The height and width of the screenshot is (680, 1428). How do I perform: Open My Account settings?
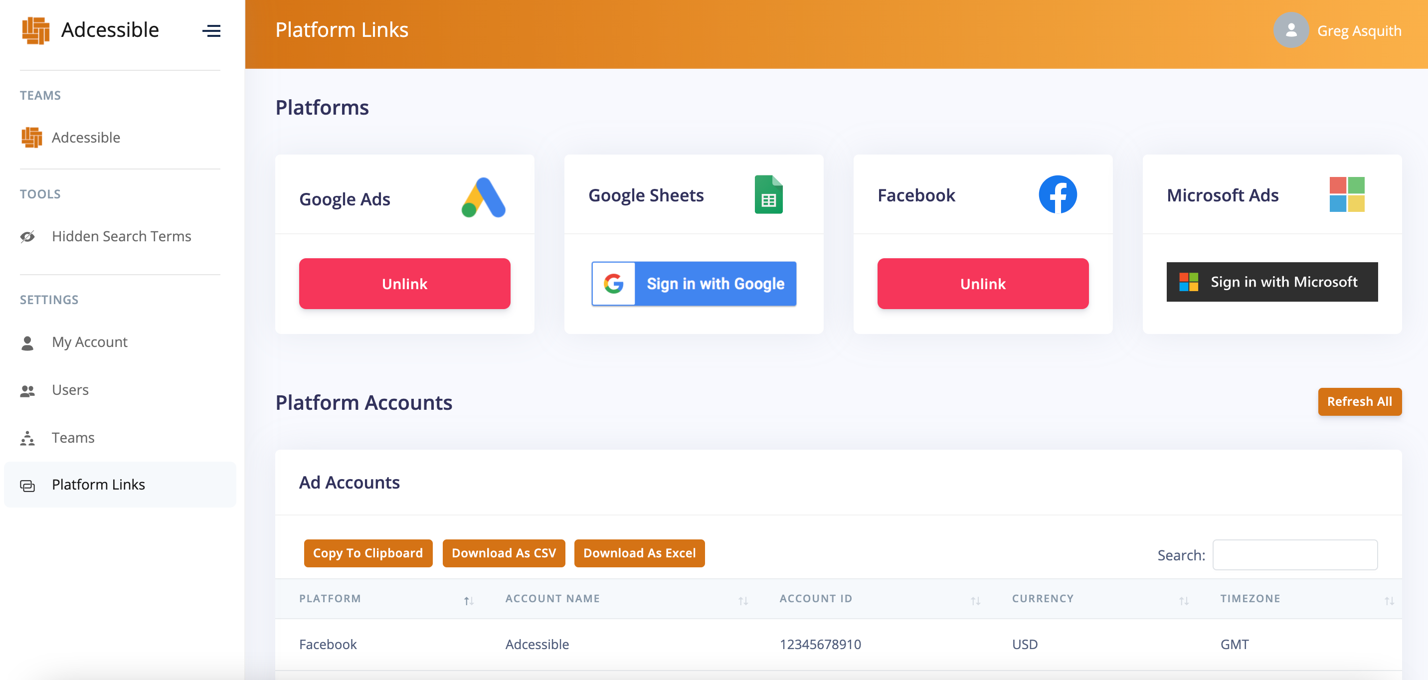89,342
